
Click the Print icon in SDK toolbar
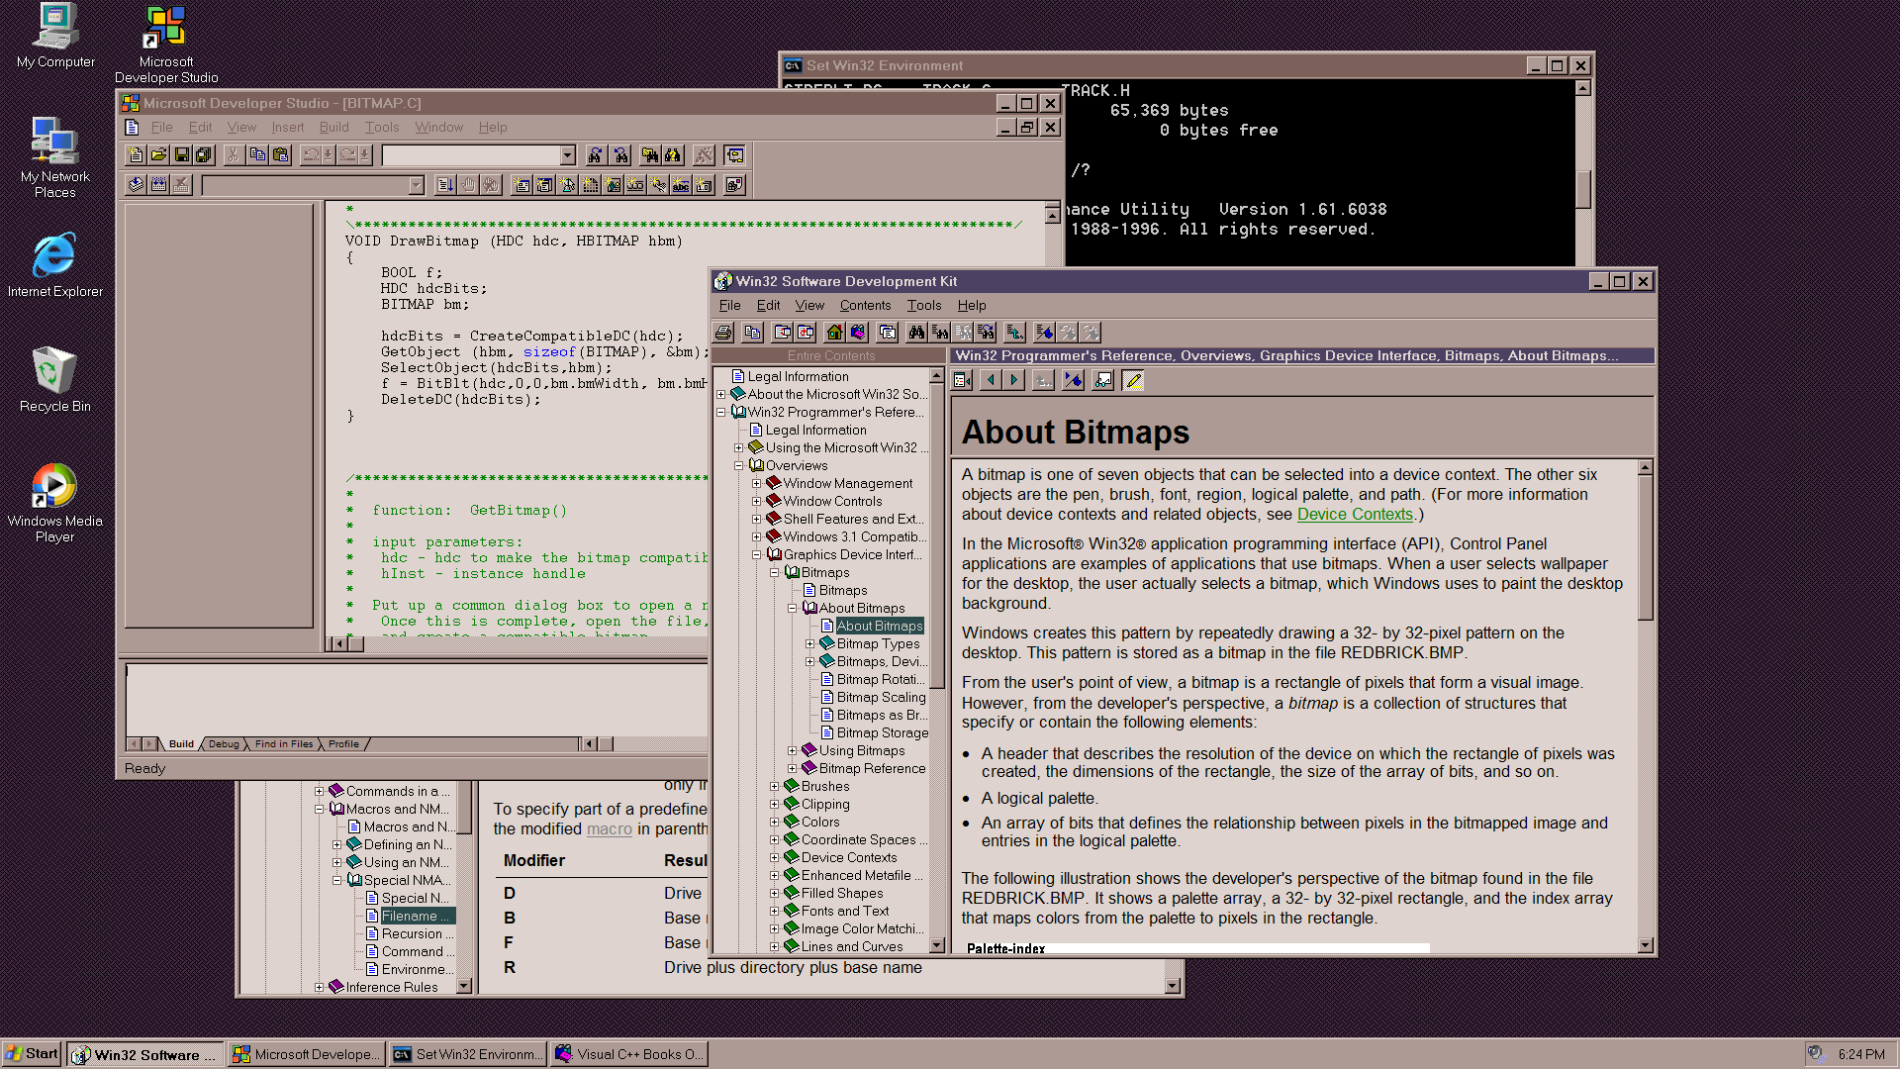[x=723, y=333]
